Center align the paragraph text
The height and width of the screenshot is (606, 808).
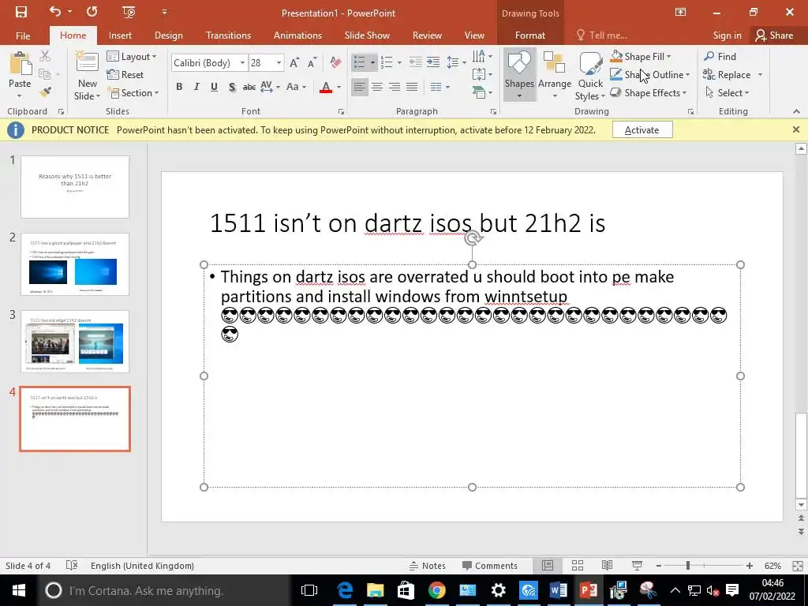point(377,87)
